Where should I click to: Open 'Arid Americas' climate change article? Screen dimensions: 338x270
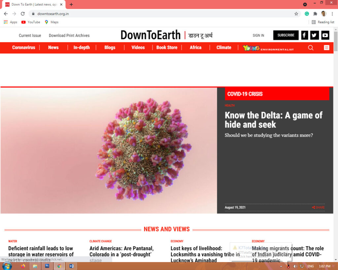click(121, 254)
